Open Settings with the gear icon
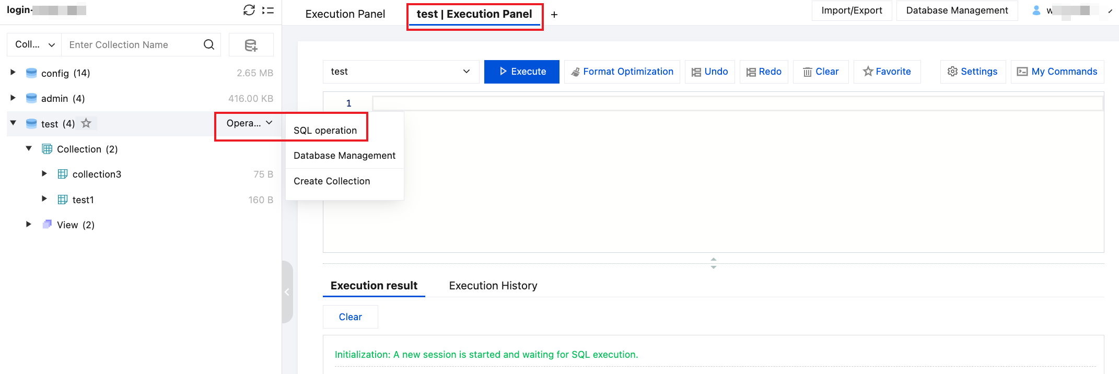The height and width of the screenshot is (374, 1119). coord(972,72)
